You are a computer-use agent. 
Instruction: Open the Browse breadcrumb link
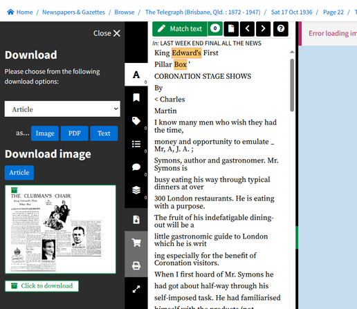pos(125,12)
